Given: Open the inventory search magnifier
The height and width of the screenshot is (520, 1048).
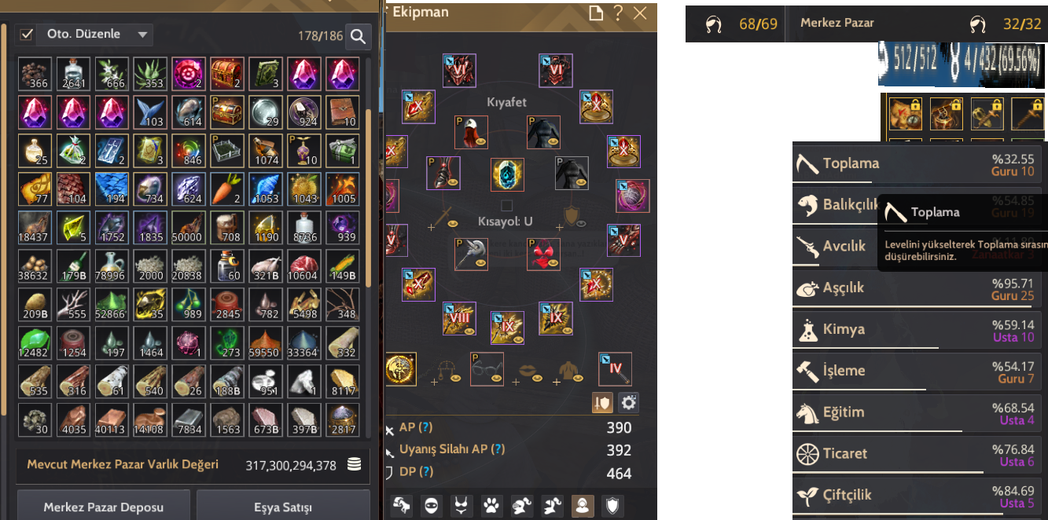Looking at the screenshot, I should [x=359, y=35].
